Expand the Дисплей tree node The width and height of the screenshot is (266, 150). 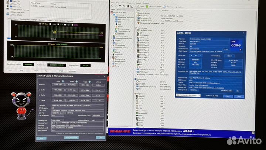point(112,43)
